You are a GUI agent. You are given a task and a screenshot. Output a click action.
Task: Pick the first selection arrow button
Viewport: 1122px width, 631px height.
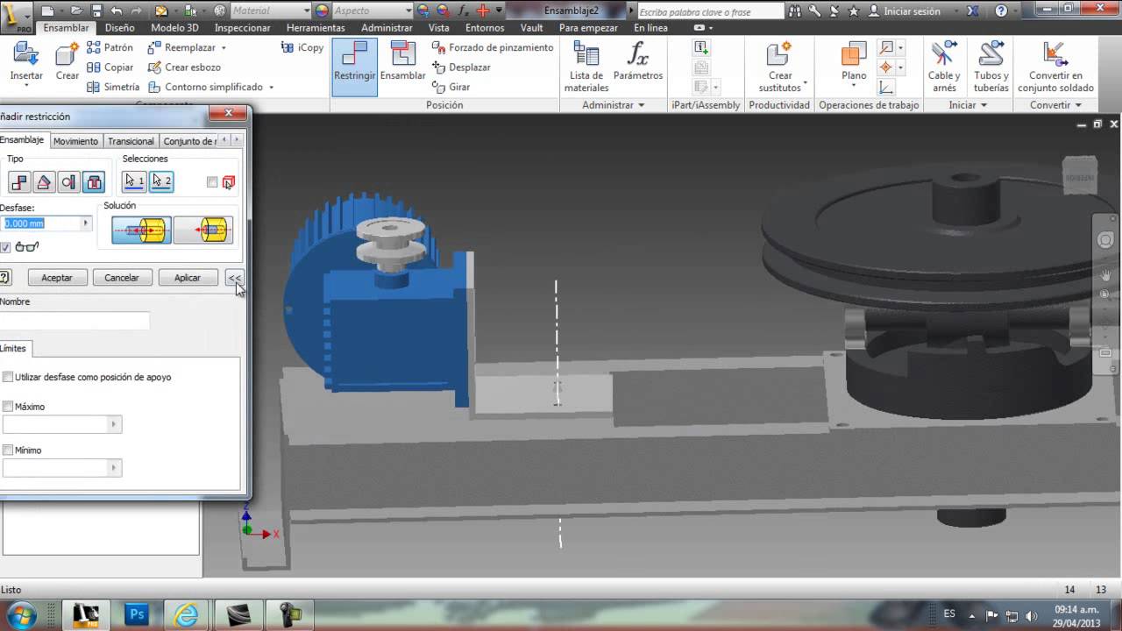point(134,181)
